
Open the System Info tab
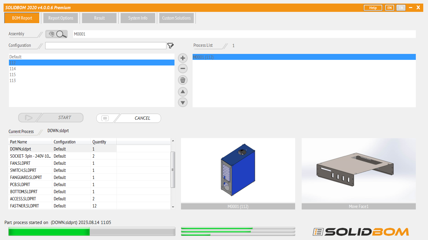(x=138, y=18)
